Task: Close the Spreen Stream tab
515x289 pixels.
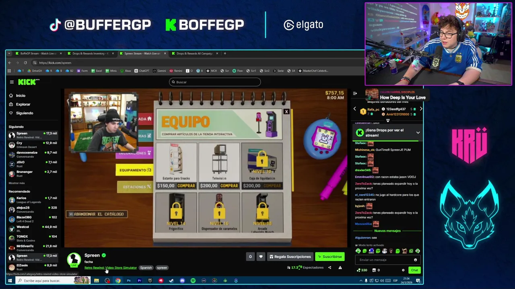Action: click(x=165, y=53)
